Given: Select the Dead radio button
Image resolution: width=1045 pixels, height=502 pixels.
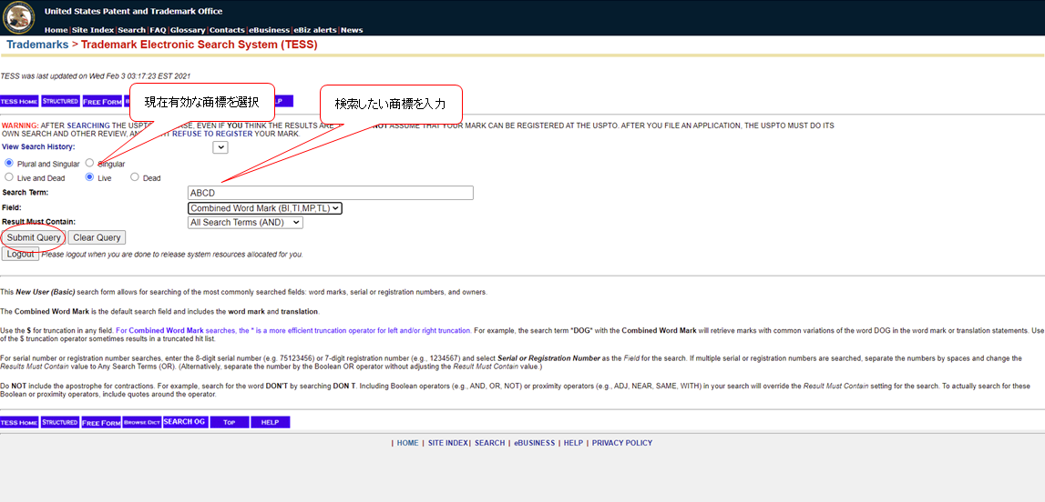Looking at the screenshot, I should coord(135,177).
